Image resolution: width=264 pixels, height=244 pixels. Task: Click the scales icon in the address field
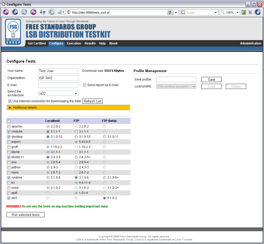point(69,12)
